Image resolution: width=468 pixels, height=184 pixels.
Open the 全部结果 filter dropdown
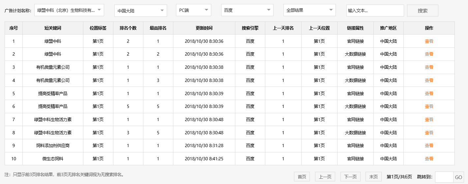309,10
